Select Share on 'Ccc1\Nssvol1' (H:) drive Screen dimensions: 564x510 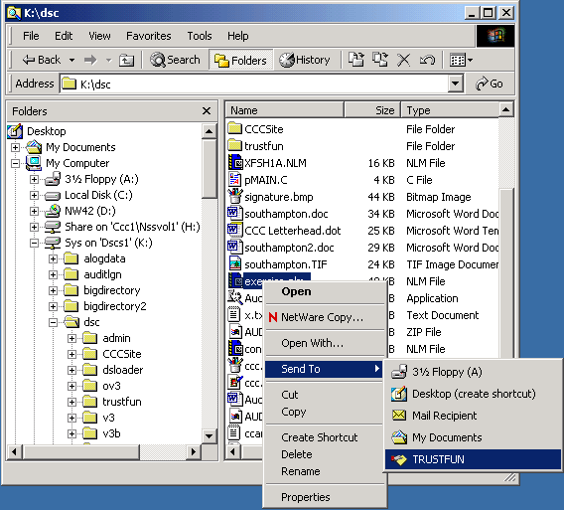pos(132,227)
